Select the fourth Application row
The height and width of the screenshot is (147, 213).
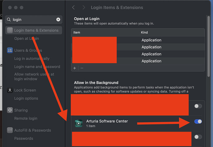138,61
